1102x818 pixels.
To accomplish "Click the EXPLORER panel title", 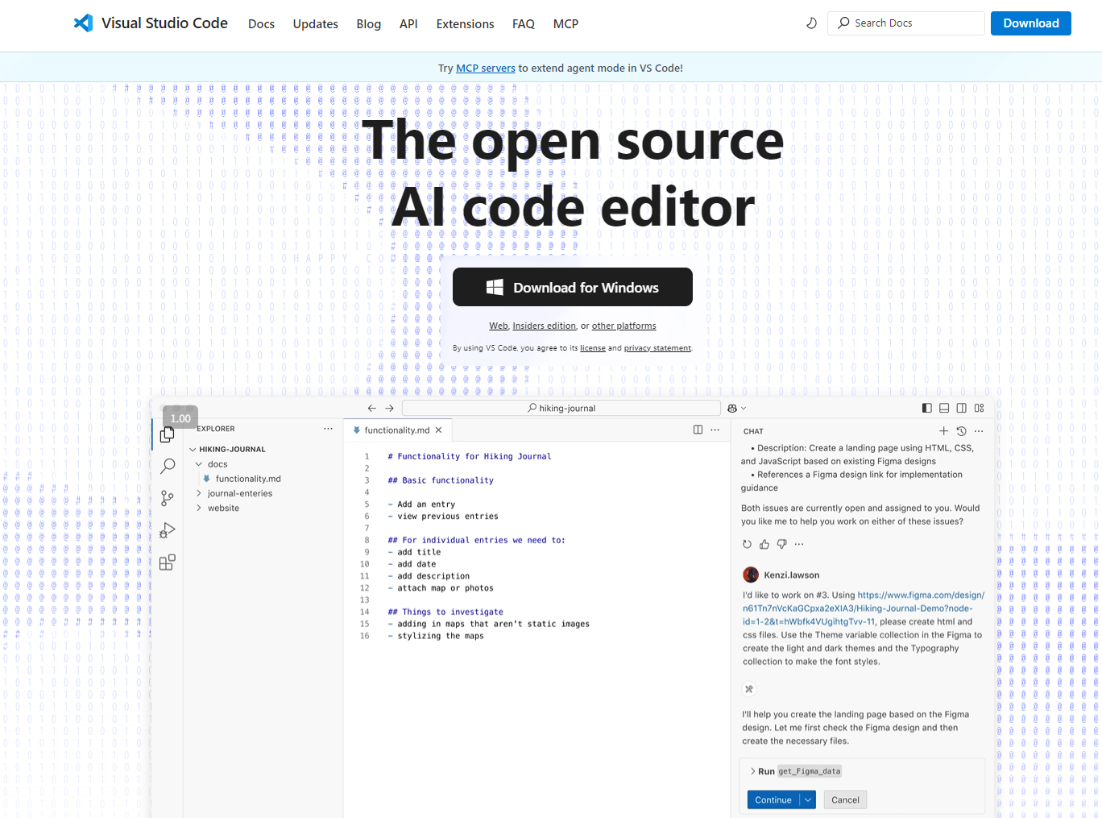I will point(216,429).
